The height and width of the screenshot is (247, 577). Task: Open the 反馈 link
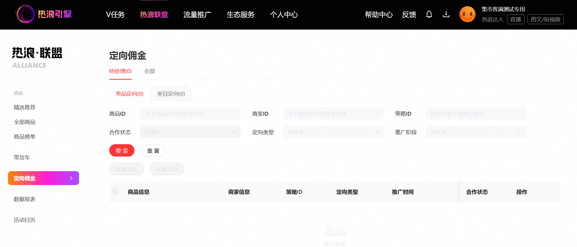click(409, 15)
